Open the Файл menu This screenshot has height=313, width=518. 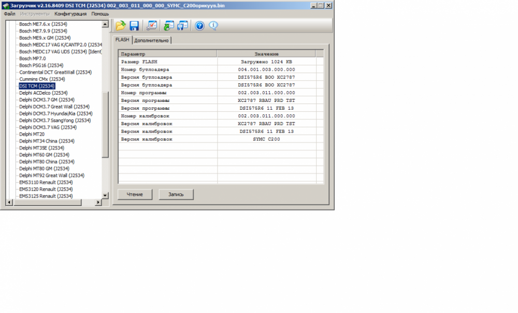point(9,14)
